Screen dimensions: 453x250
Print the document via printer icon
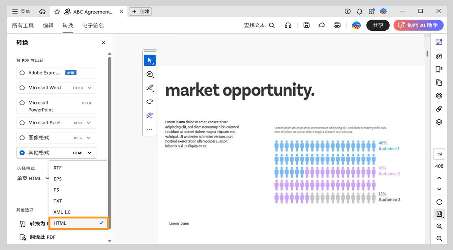337,25
